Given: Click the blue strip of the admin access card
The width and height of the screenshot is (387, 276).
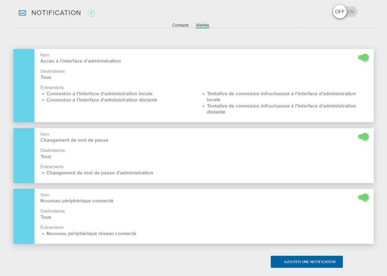Looking at the screenshot, I should tap(24, 85).
